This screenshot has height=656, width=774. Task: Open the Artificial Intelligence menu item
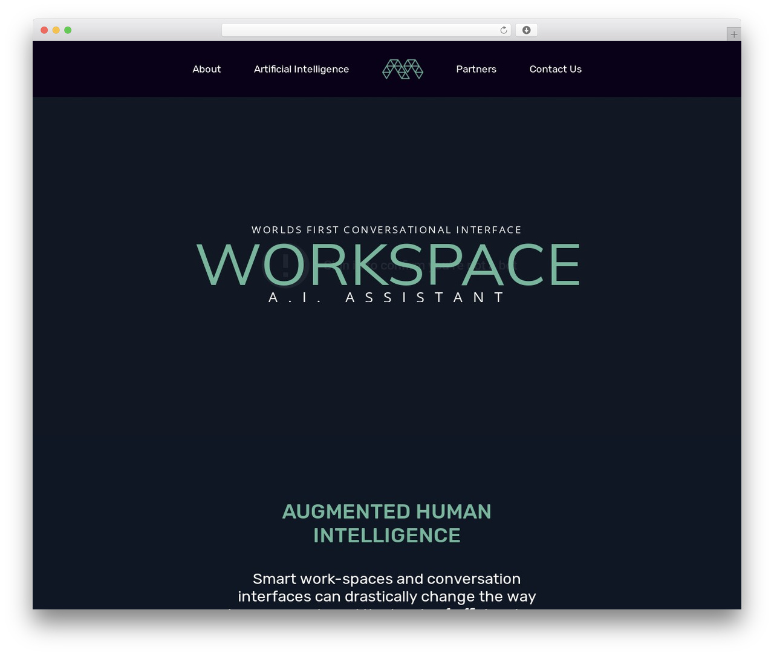click(x=301, y=69)
